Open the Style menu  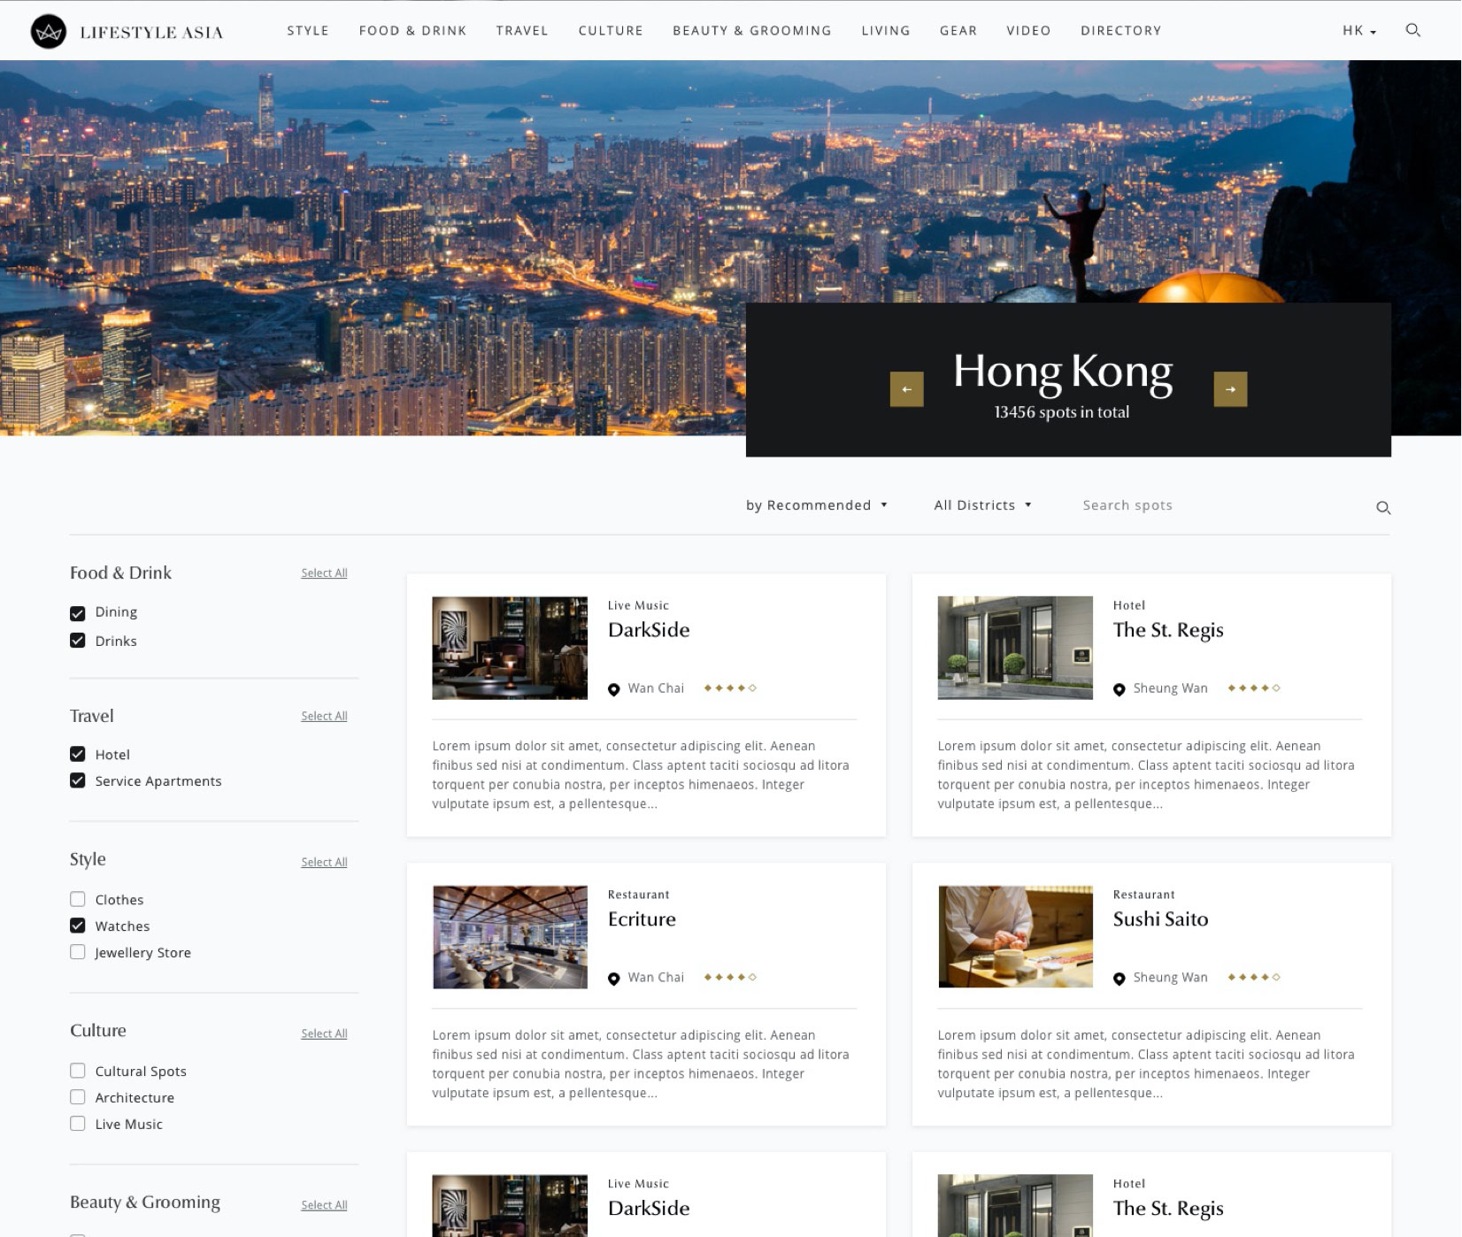pyautogui.click(x=308, y=31)
